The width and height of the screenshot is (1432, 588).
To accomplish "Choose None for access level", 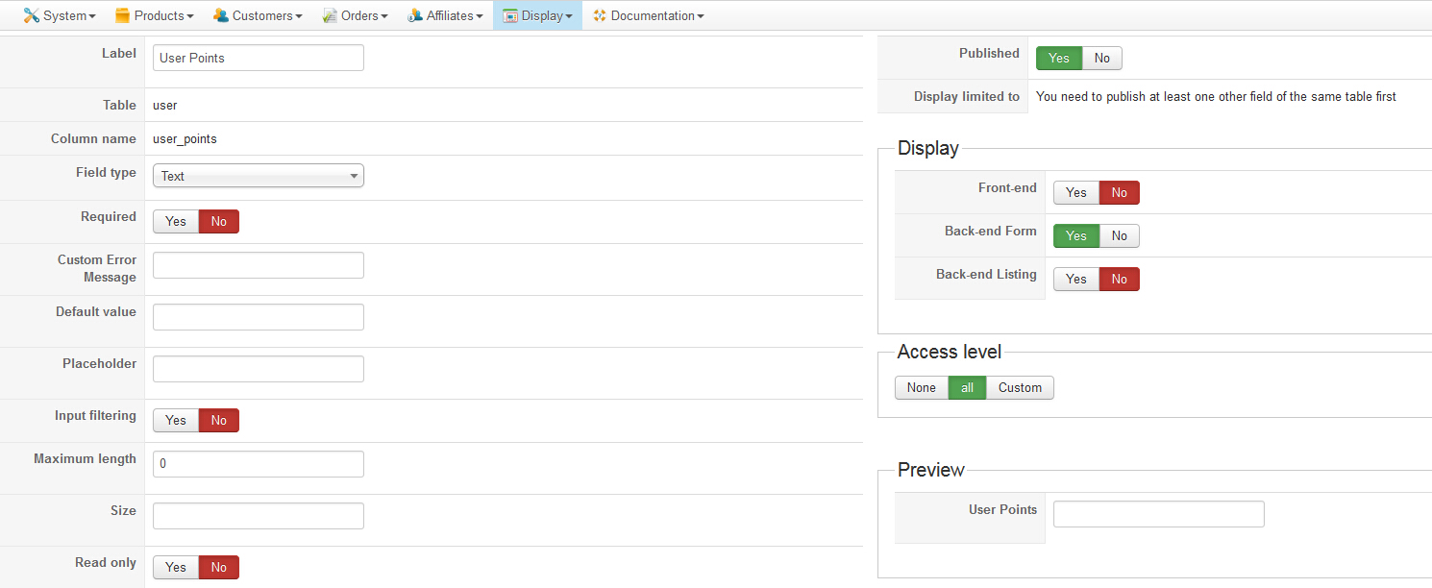I will [921, 388].
